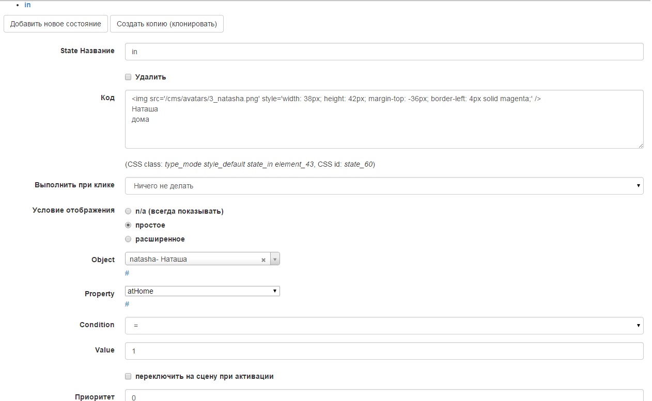Open the Property atHome dropdown
This screenshot has height=401, width=652.
(x=202, y=291)
